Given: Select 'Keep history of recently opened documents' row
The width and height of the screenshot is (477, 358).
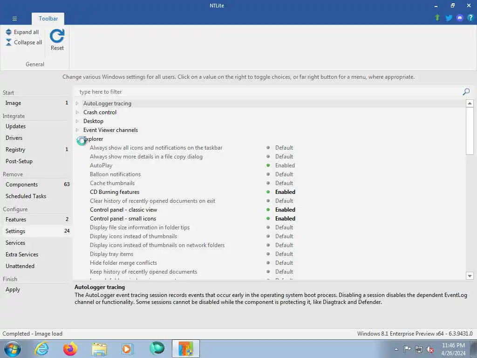Looking at the screenshot, I should (143, 272).
